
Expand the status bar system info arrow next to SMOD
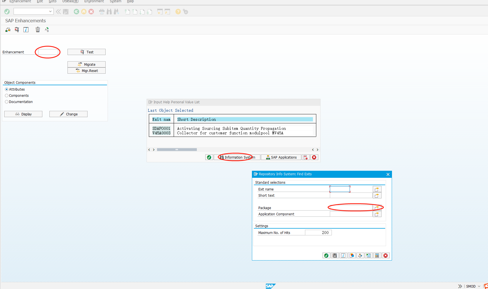tap(479, 286)
